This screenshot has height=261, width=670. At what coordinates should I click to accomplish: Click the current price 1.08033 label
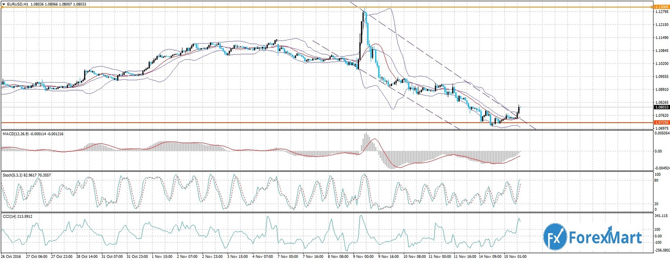[660, 107]
